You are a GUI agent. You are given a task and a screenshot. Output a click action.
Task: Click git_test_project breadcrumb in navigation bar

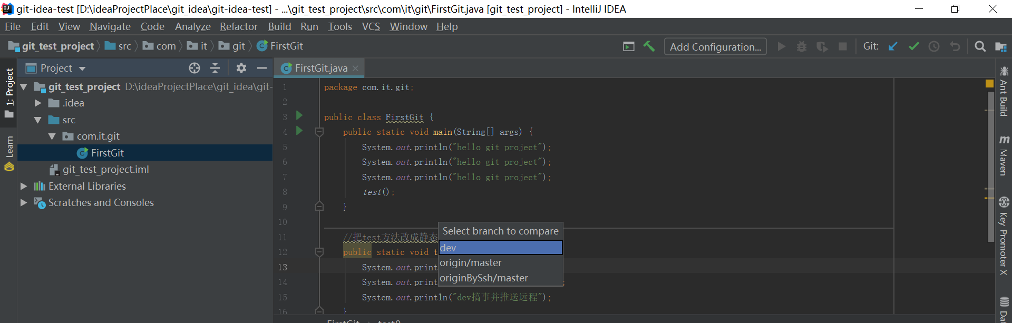52,46
